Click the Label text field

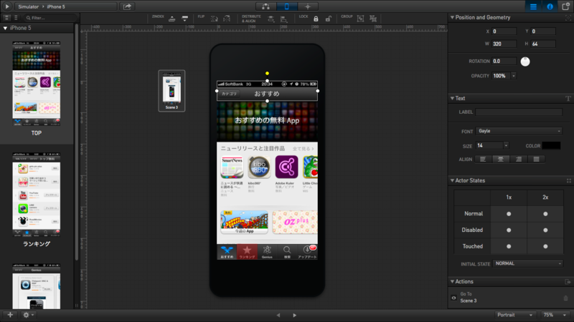pyautogui.click(x=519, y=112)
